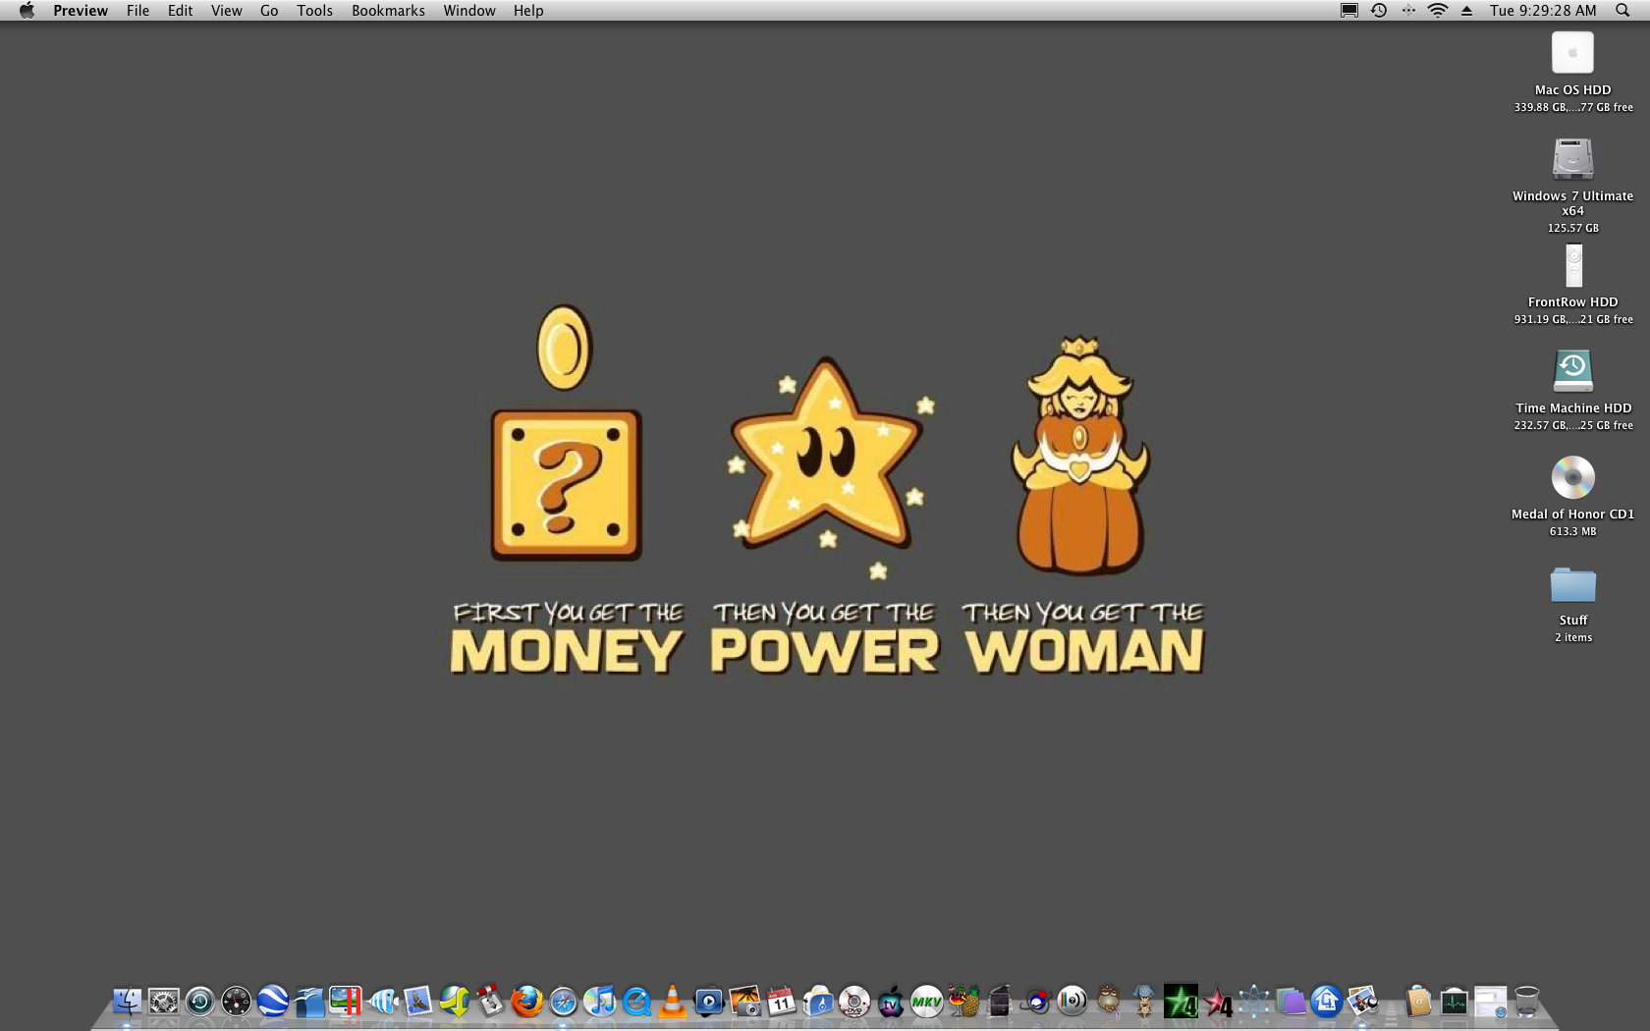Open the blue atom icon in Dock
The width and height of the screenshot is (1650, 1031).
coord(1253,1002)
